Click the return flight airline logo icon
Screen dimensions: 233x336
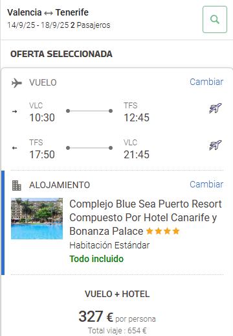point(216,145)
